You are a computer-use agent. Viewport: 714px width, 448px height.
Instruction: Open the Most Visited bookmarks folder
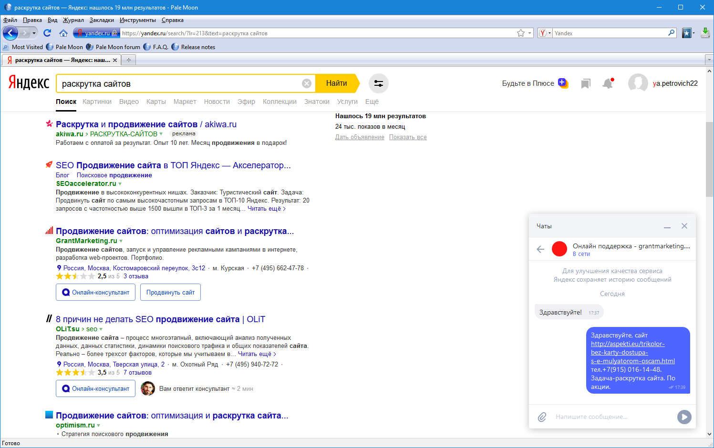pyautogui.click(x=22, y=47)
